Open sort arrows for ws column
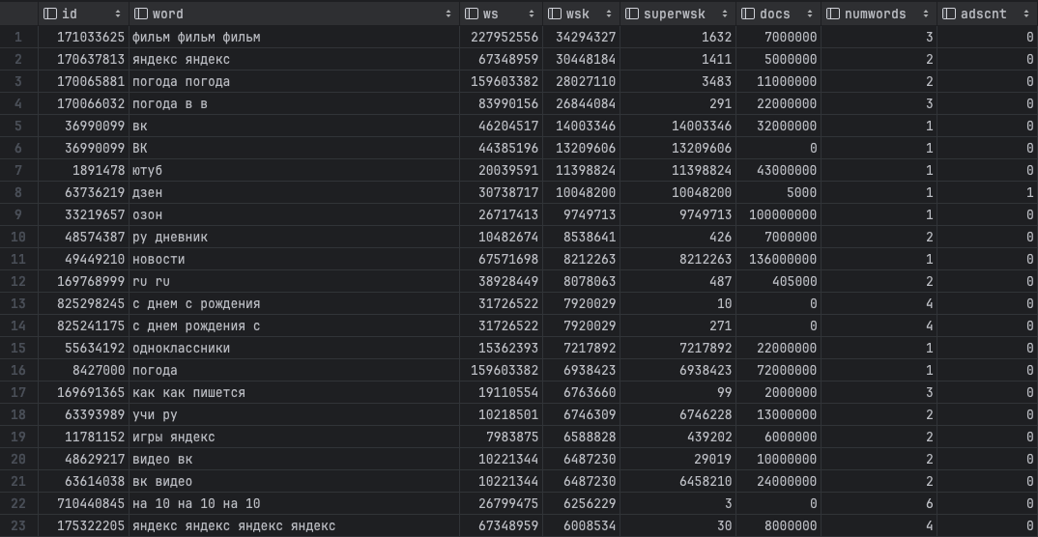This screenshot has width=1038, height=537. tap(532, 14)
